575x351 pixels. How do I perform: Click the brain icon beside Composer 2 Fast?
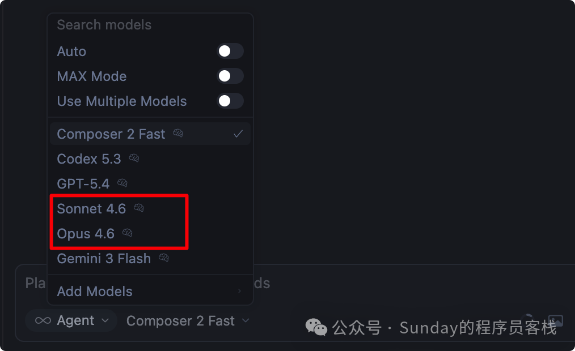coord(178,134)
